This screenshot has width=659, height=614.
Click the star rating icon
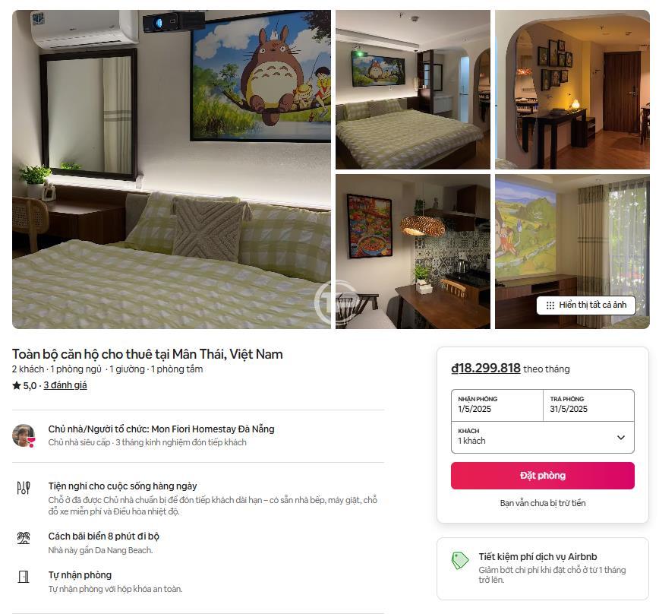coord(17,385)
